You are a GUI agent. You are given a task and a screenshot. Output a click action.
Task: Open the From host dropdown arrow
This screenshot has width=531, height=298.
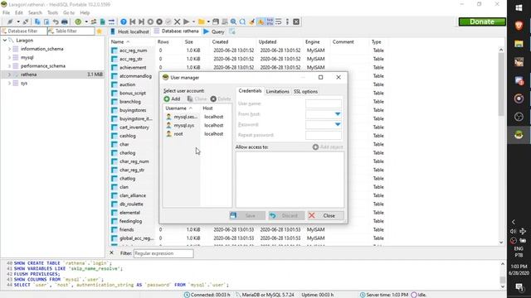(338, 114)
